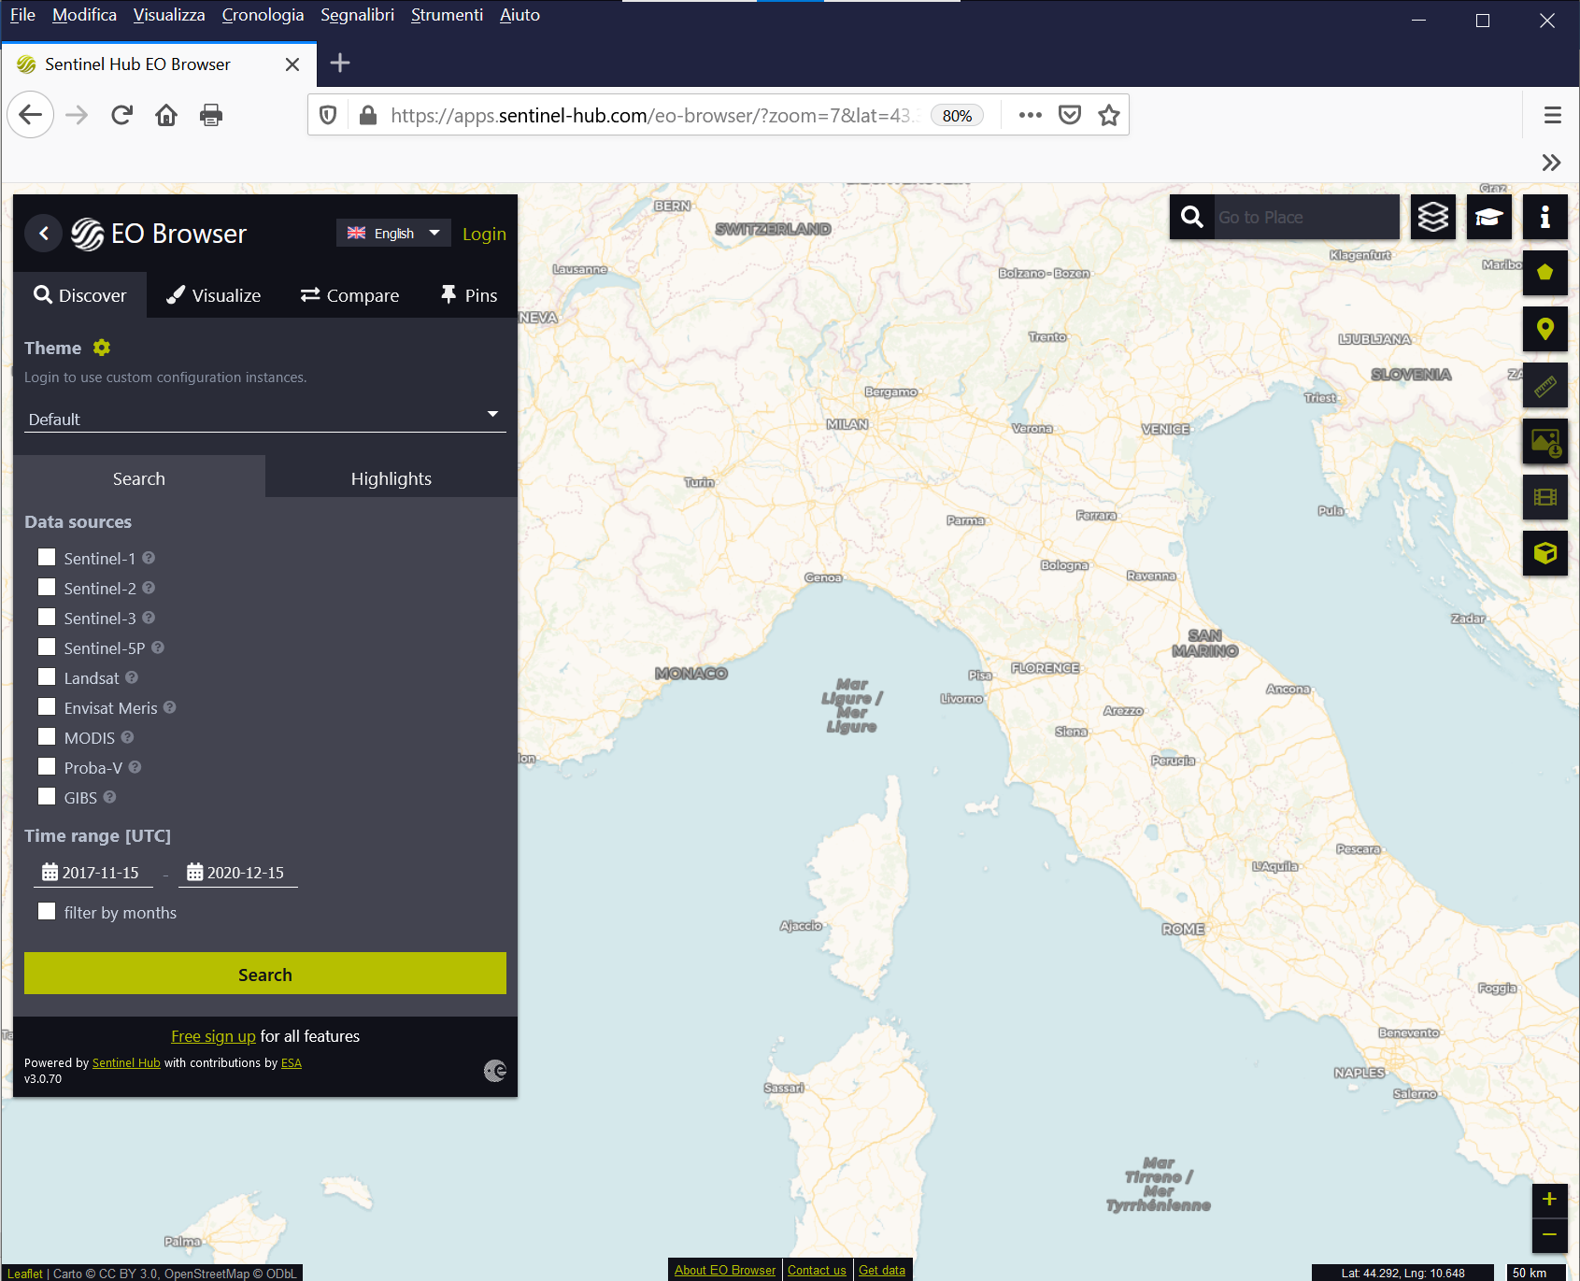Zoom in the map with plus button
Viewport: 1580px width, 1281px height.
point(1549,1200)
